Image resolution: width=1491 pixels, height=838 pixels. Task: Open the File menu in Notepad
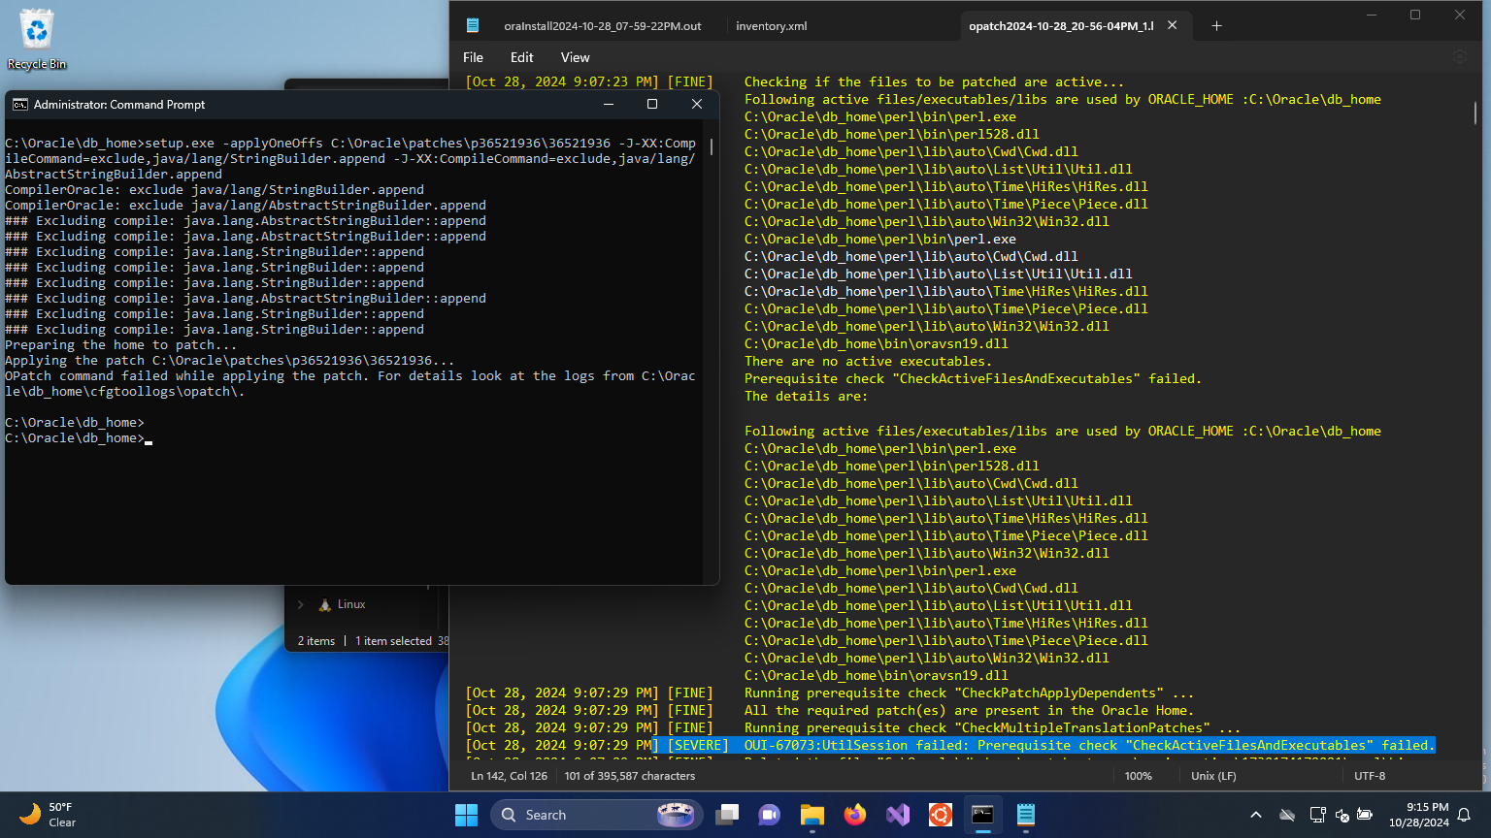[x=473, y=57]
